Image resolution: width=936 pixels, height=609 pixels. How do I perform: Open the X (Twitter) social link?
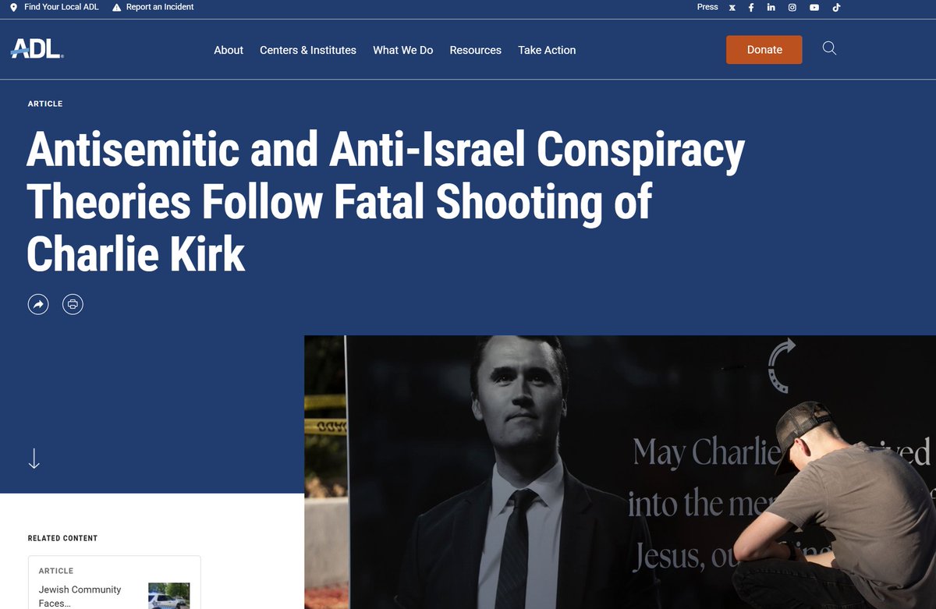click(x=732, y=7)
